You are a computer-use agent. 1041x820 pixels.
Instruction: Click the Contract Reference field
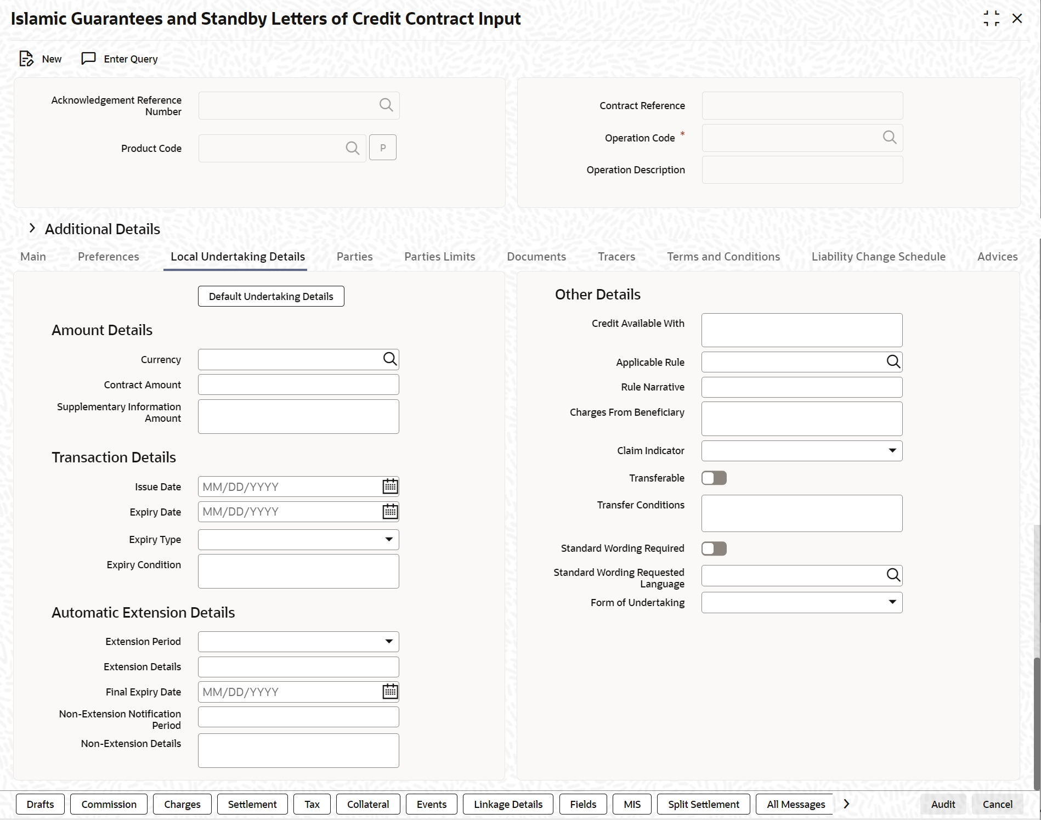click(802, 105)
